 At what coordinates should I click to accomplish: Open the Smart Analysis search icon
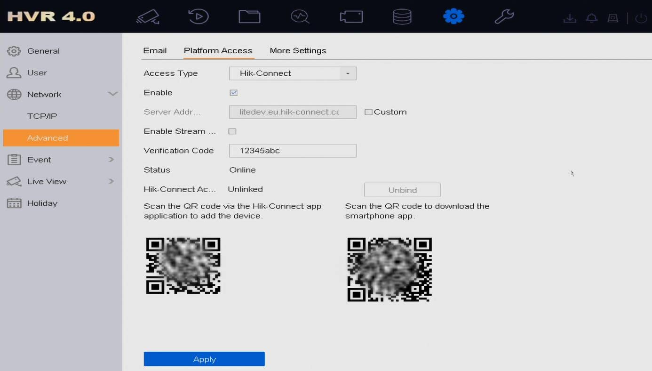[300, 17]
